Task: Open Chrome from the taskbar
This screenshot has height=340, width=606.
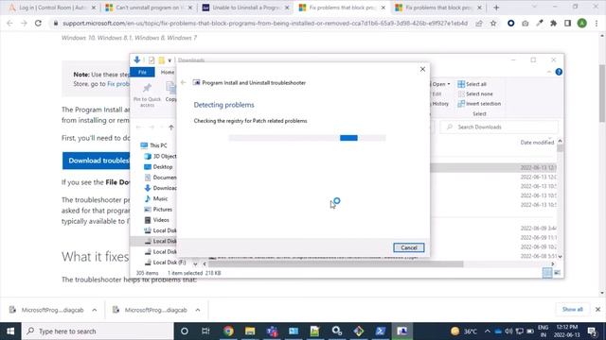Action: pos(228,331)
